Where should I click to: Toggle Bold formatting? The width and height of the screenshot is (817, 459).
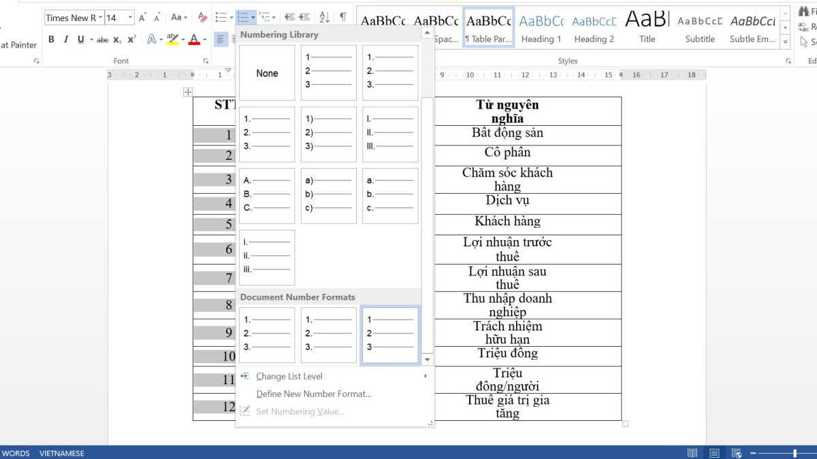51,39
